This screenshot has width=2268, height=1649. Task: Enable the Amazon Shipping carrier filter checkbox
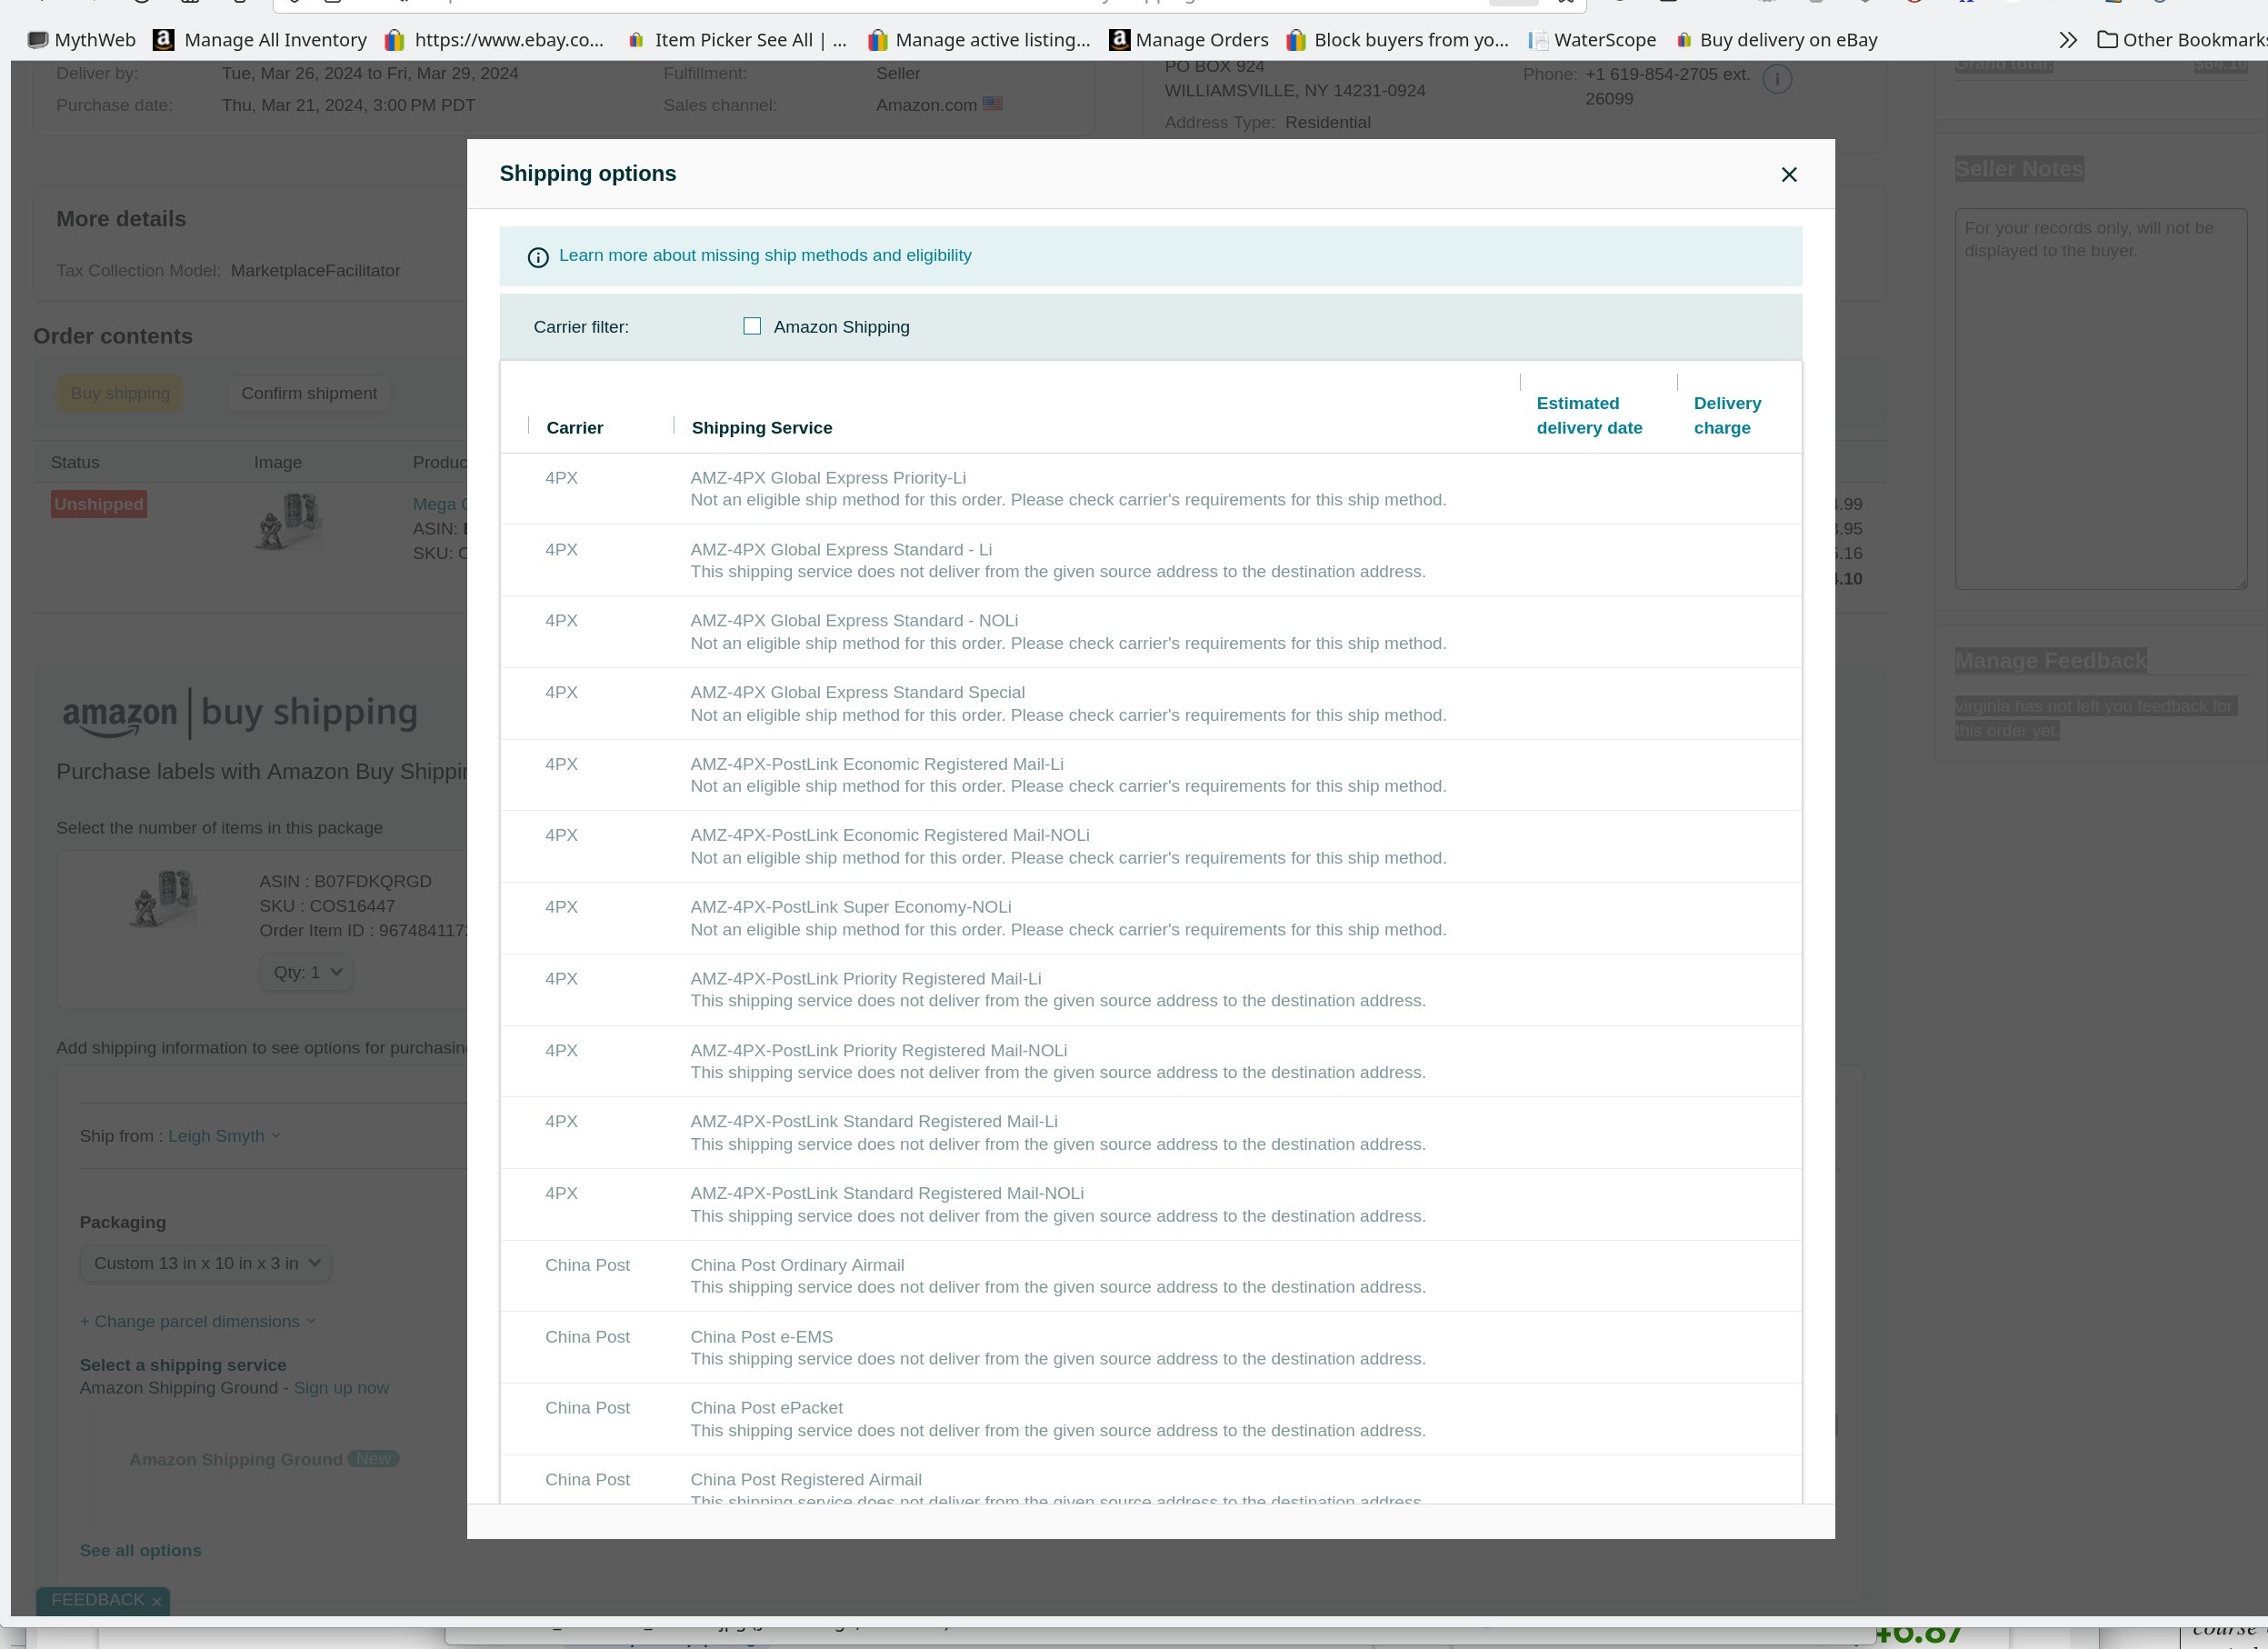752,326
